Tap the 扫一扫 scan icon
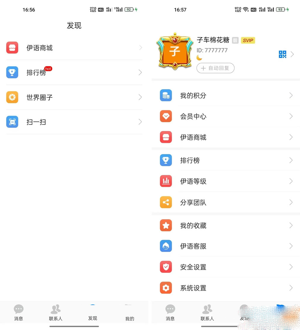 point(12,122)
